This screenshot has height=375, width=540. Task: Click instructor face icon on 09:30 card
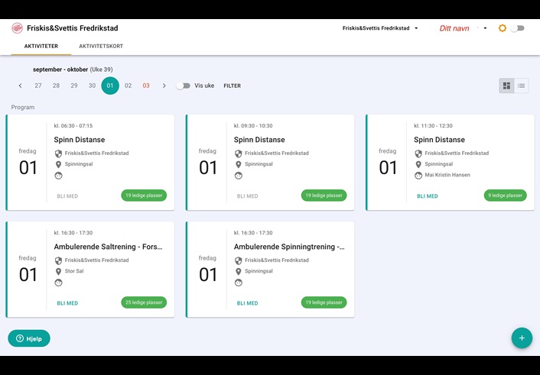coord(239,176)
